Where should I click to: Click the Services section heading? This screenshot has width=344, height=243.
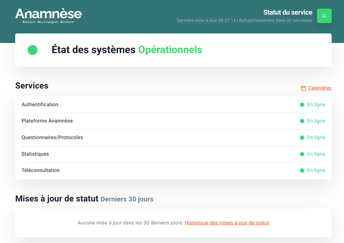click(32, 86)
